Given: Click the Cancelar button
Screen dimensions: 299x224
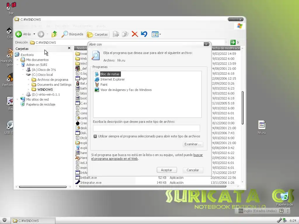Looking at the screenshot, I should click(x=193, y=170).
